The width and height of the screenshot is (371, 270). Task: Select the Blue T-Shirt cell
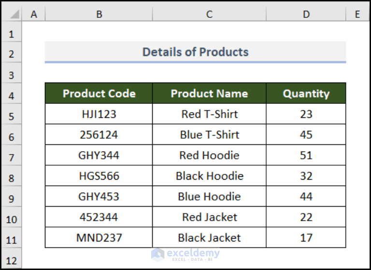coord(209,135)
